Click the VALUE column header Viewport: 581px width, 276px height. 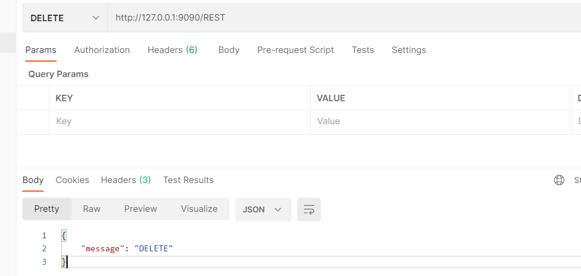point(331,98)
